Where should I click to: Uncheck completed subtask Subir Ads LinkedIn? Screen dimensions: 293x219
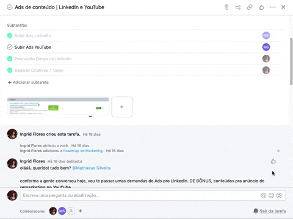[x=10, y=35]
